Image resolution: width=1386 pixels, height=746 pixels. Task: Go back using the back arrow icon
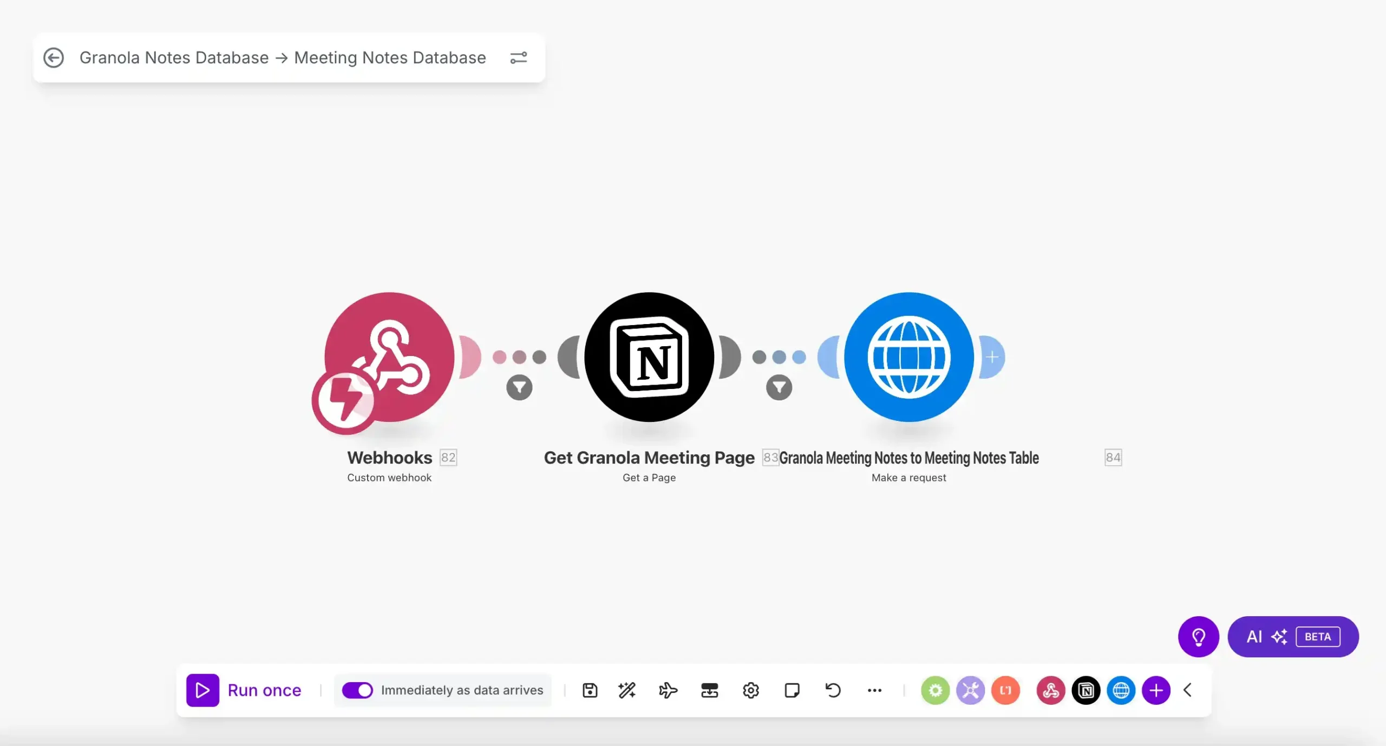coord(54,57)
